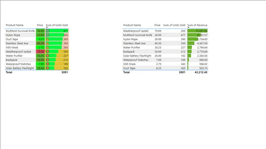266x149 pixels.
Task: Select Duct Tape in right table
Action: pyautogui.click(x=129, y=68)
